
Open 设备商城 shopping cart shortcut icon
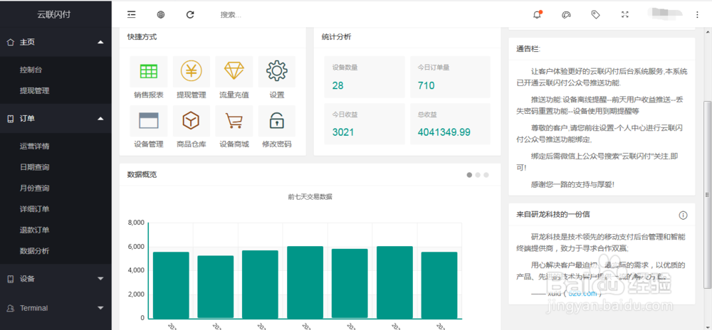(234, 121)
